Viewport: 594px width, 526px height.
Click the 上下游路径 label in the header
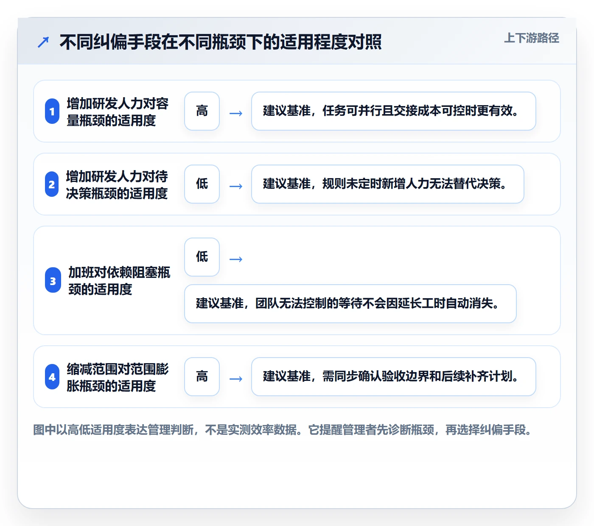(531, 38)
